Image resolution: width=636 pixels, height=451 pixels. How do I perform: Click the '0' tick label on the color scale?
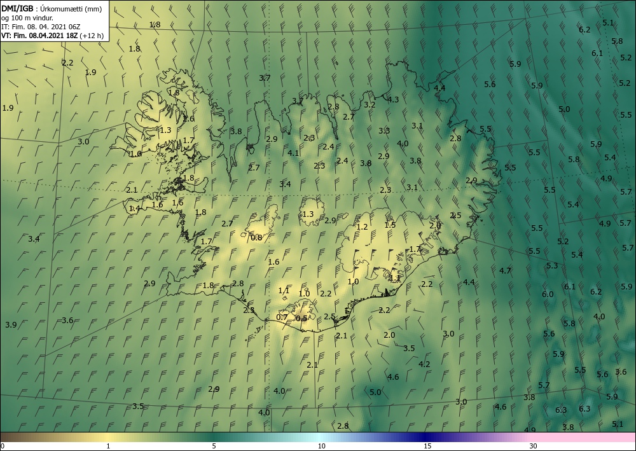pos(3,446)
